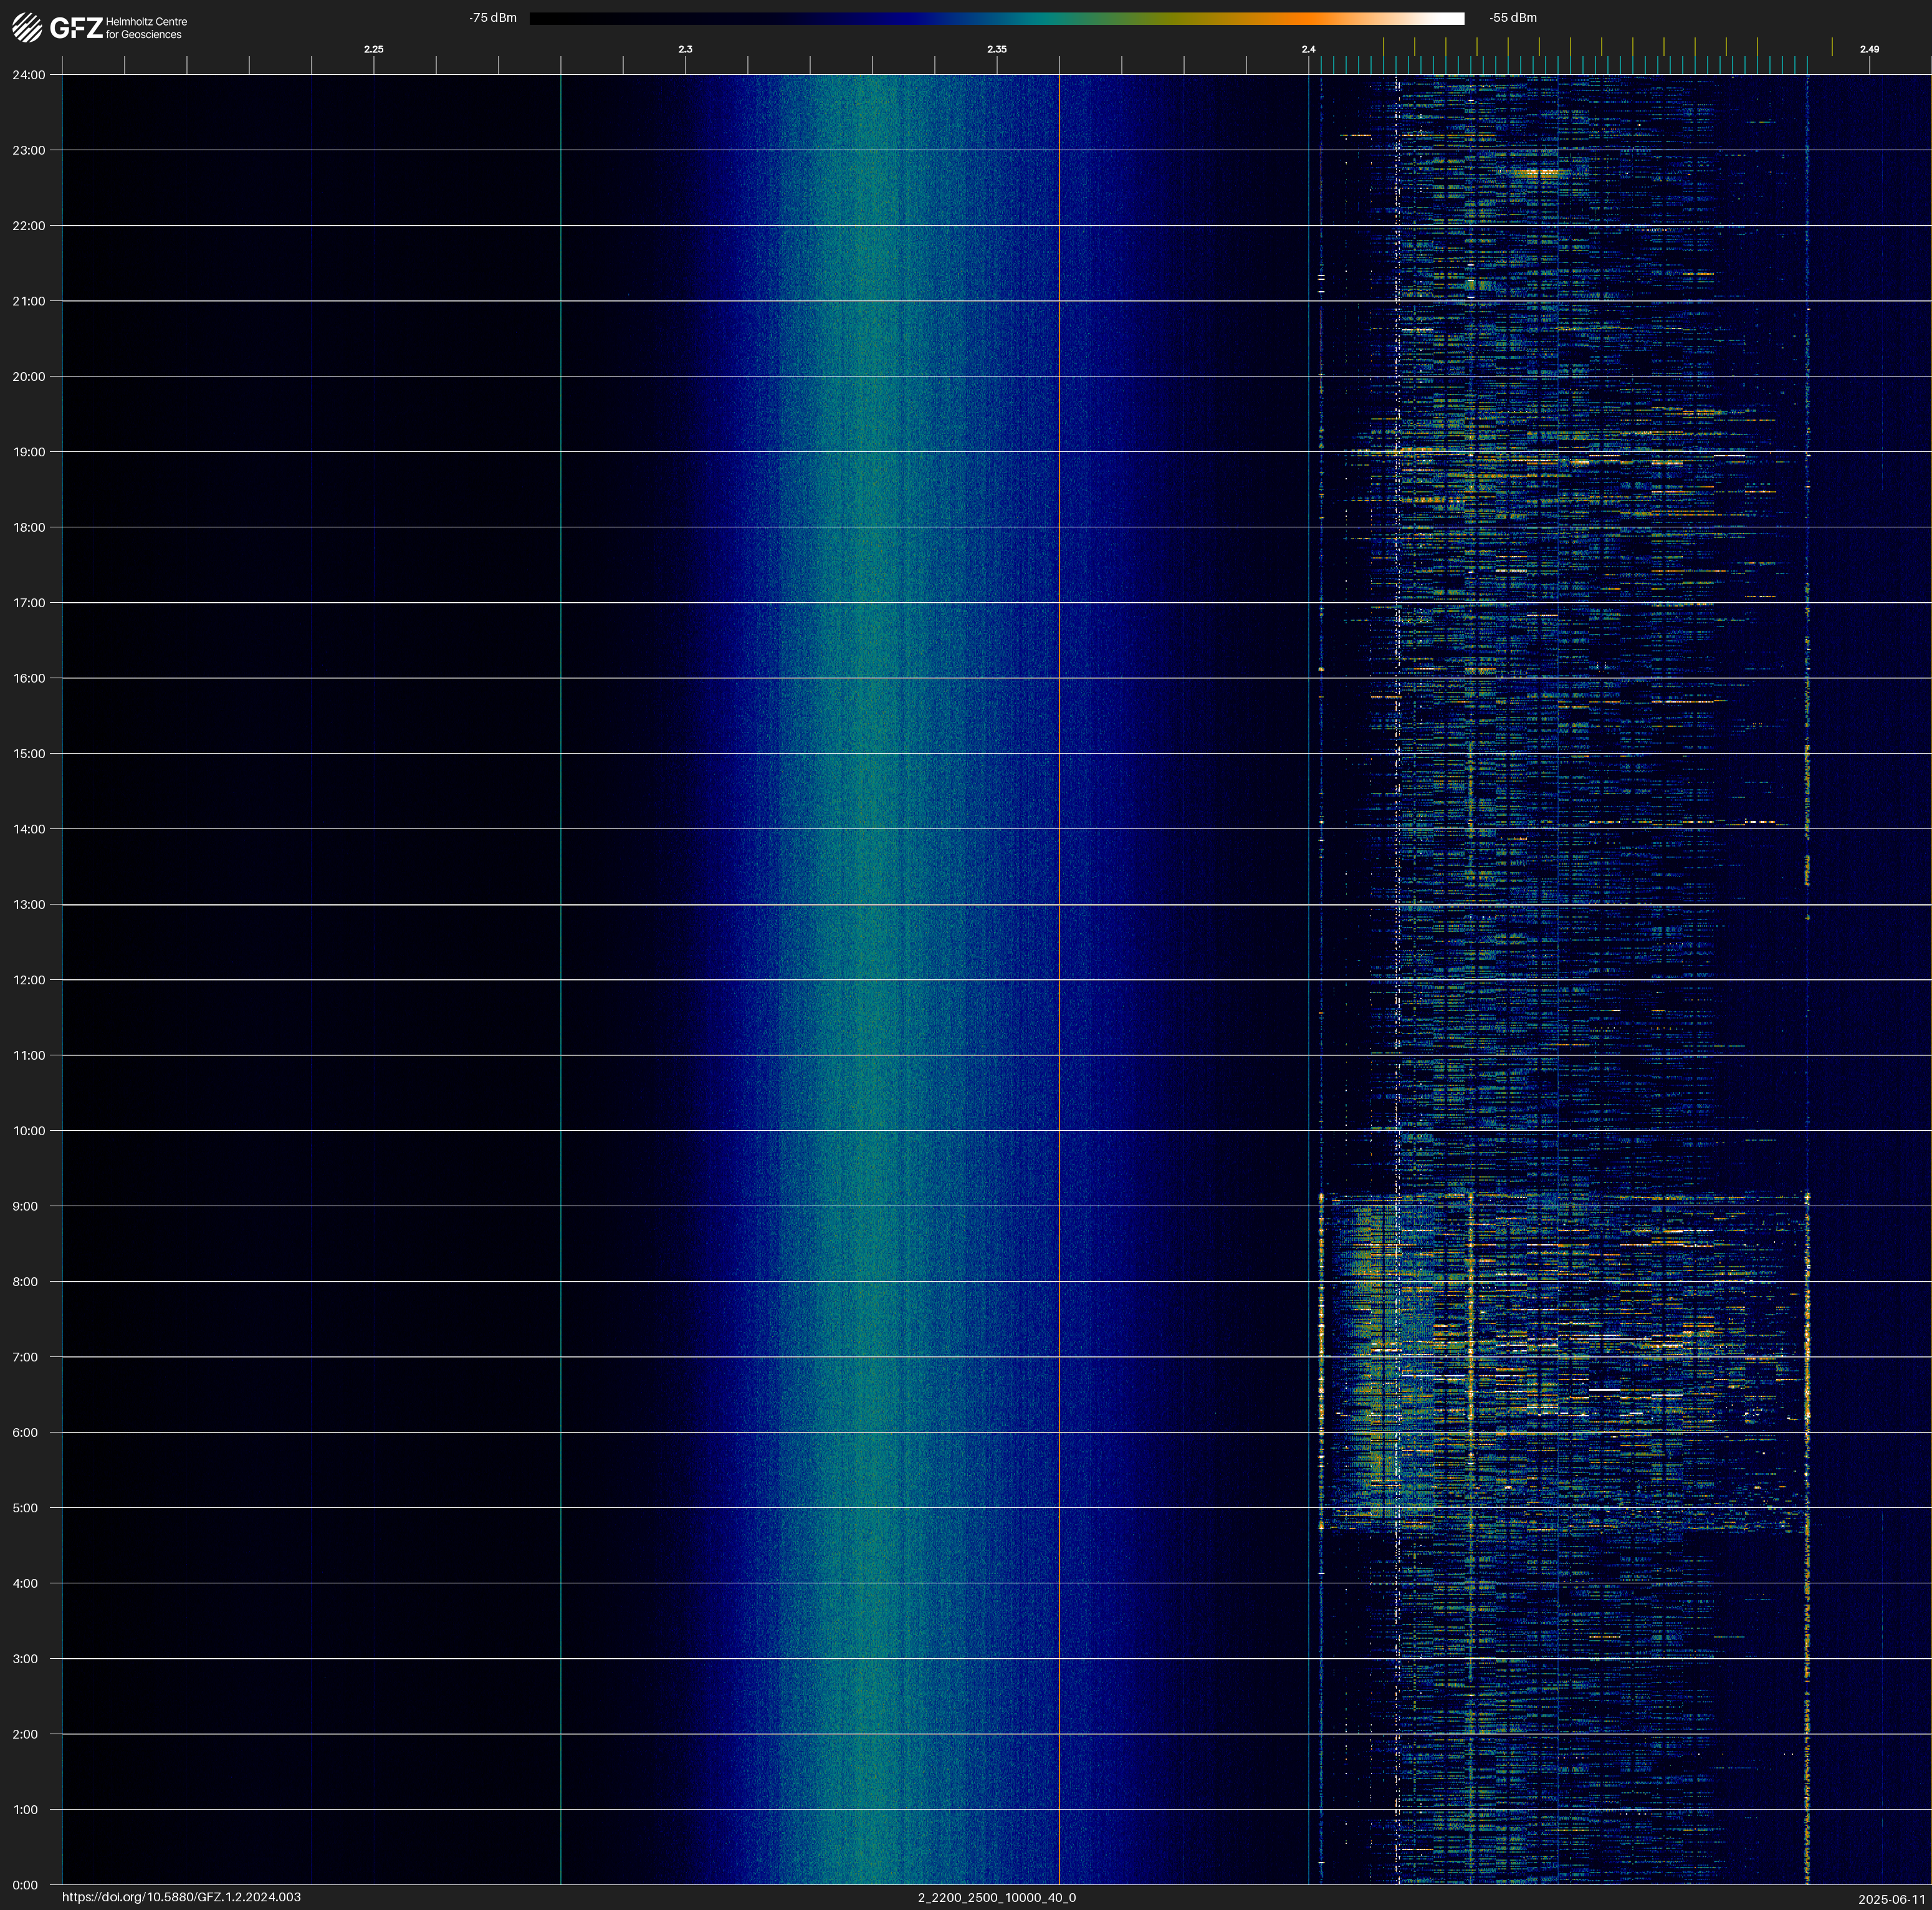Open the doi.org GFZ dataset link

click(181, 1897)
